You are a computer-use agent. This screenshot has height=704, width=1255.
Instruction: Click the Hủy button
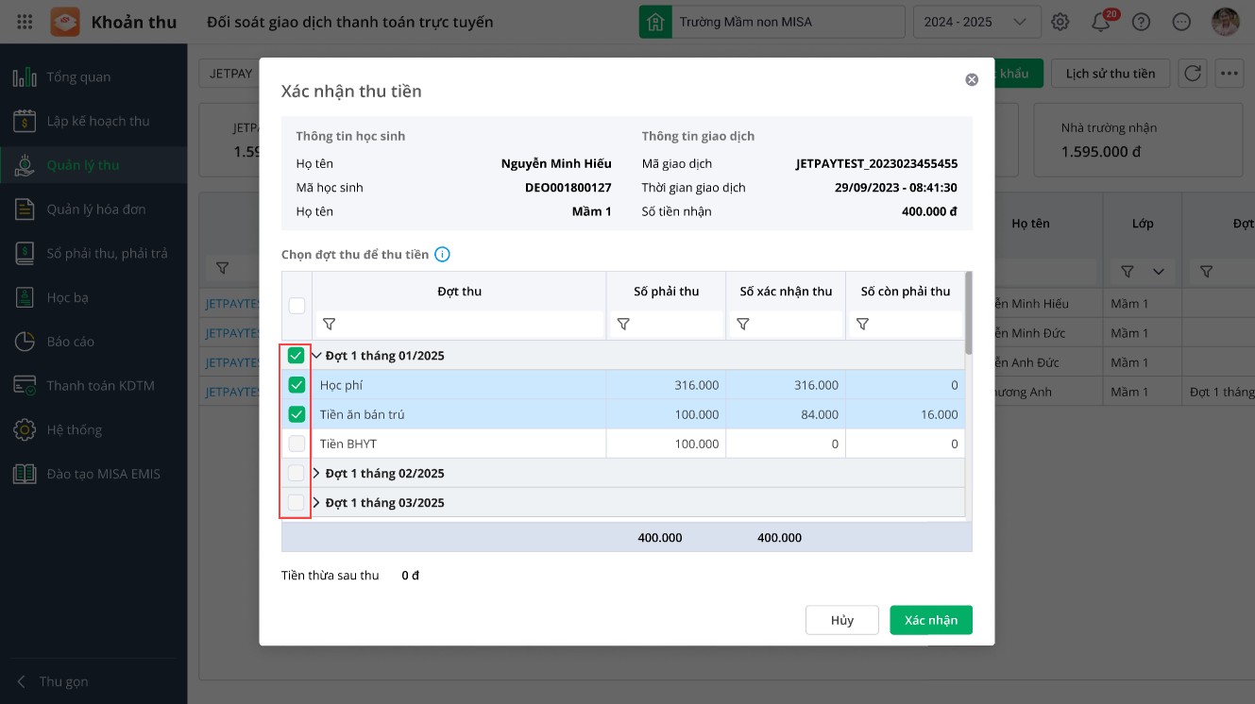(x=841, y=620)
